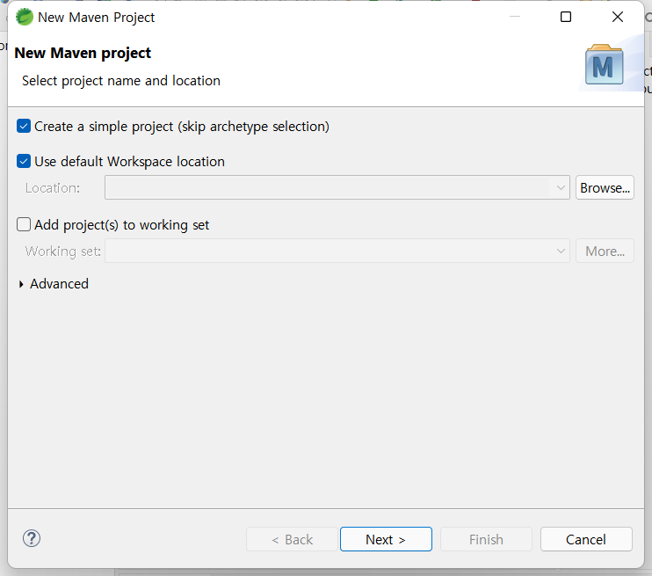Maximize the New Maven Project window
The image size is (652, 576).
(x=566, y=17)
